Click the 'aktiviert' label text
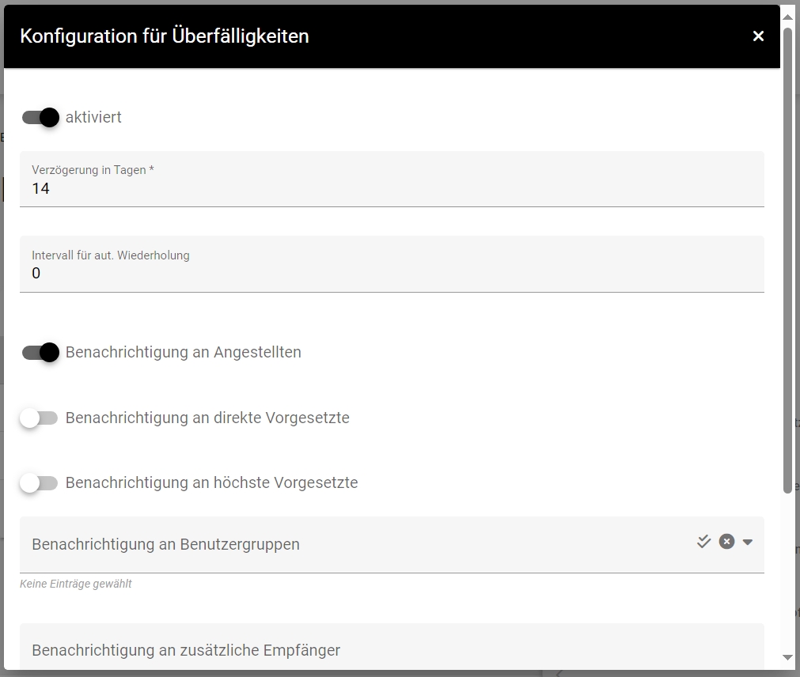This screenshot has width=800, height=677. coord(93,118)
